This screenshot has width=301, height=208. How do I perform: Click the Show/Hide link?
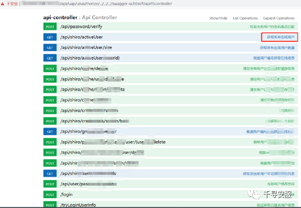pyautogui.click(x=218, y=18)
